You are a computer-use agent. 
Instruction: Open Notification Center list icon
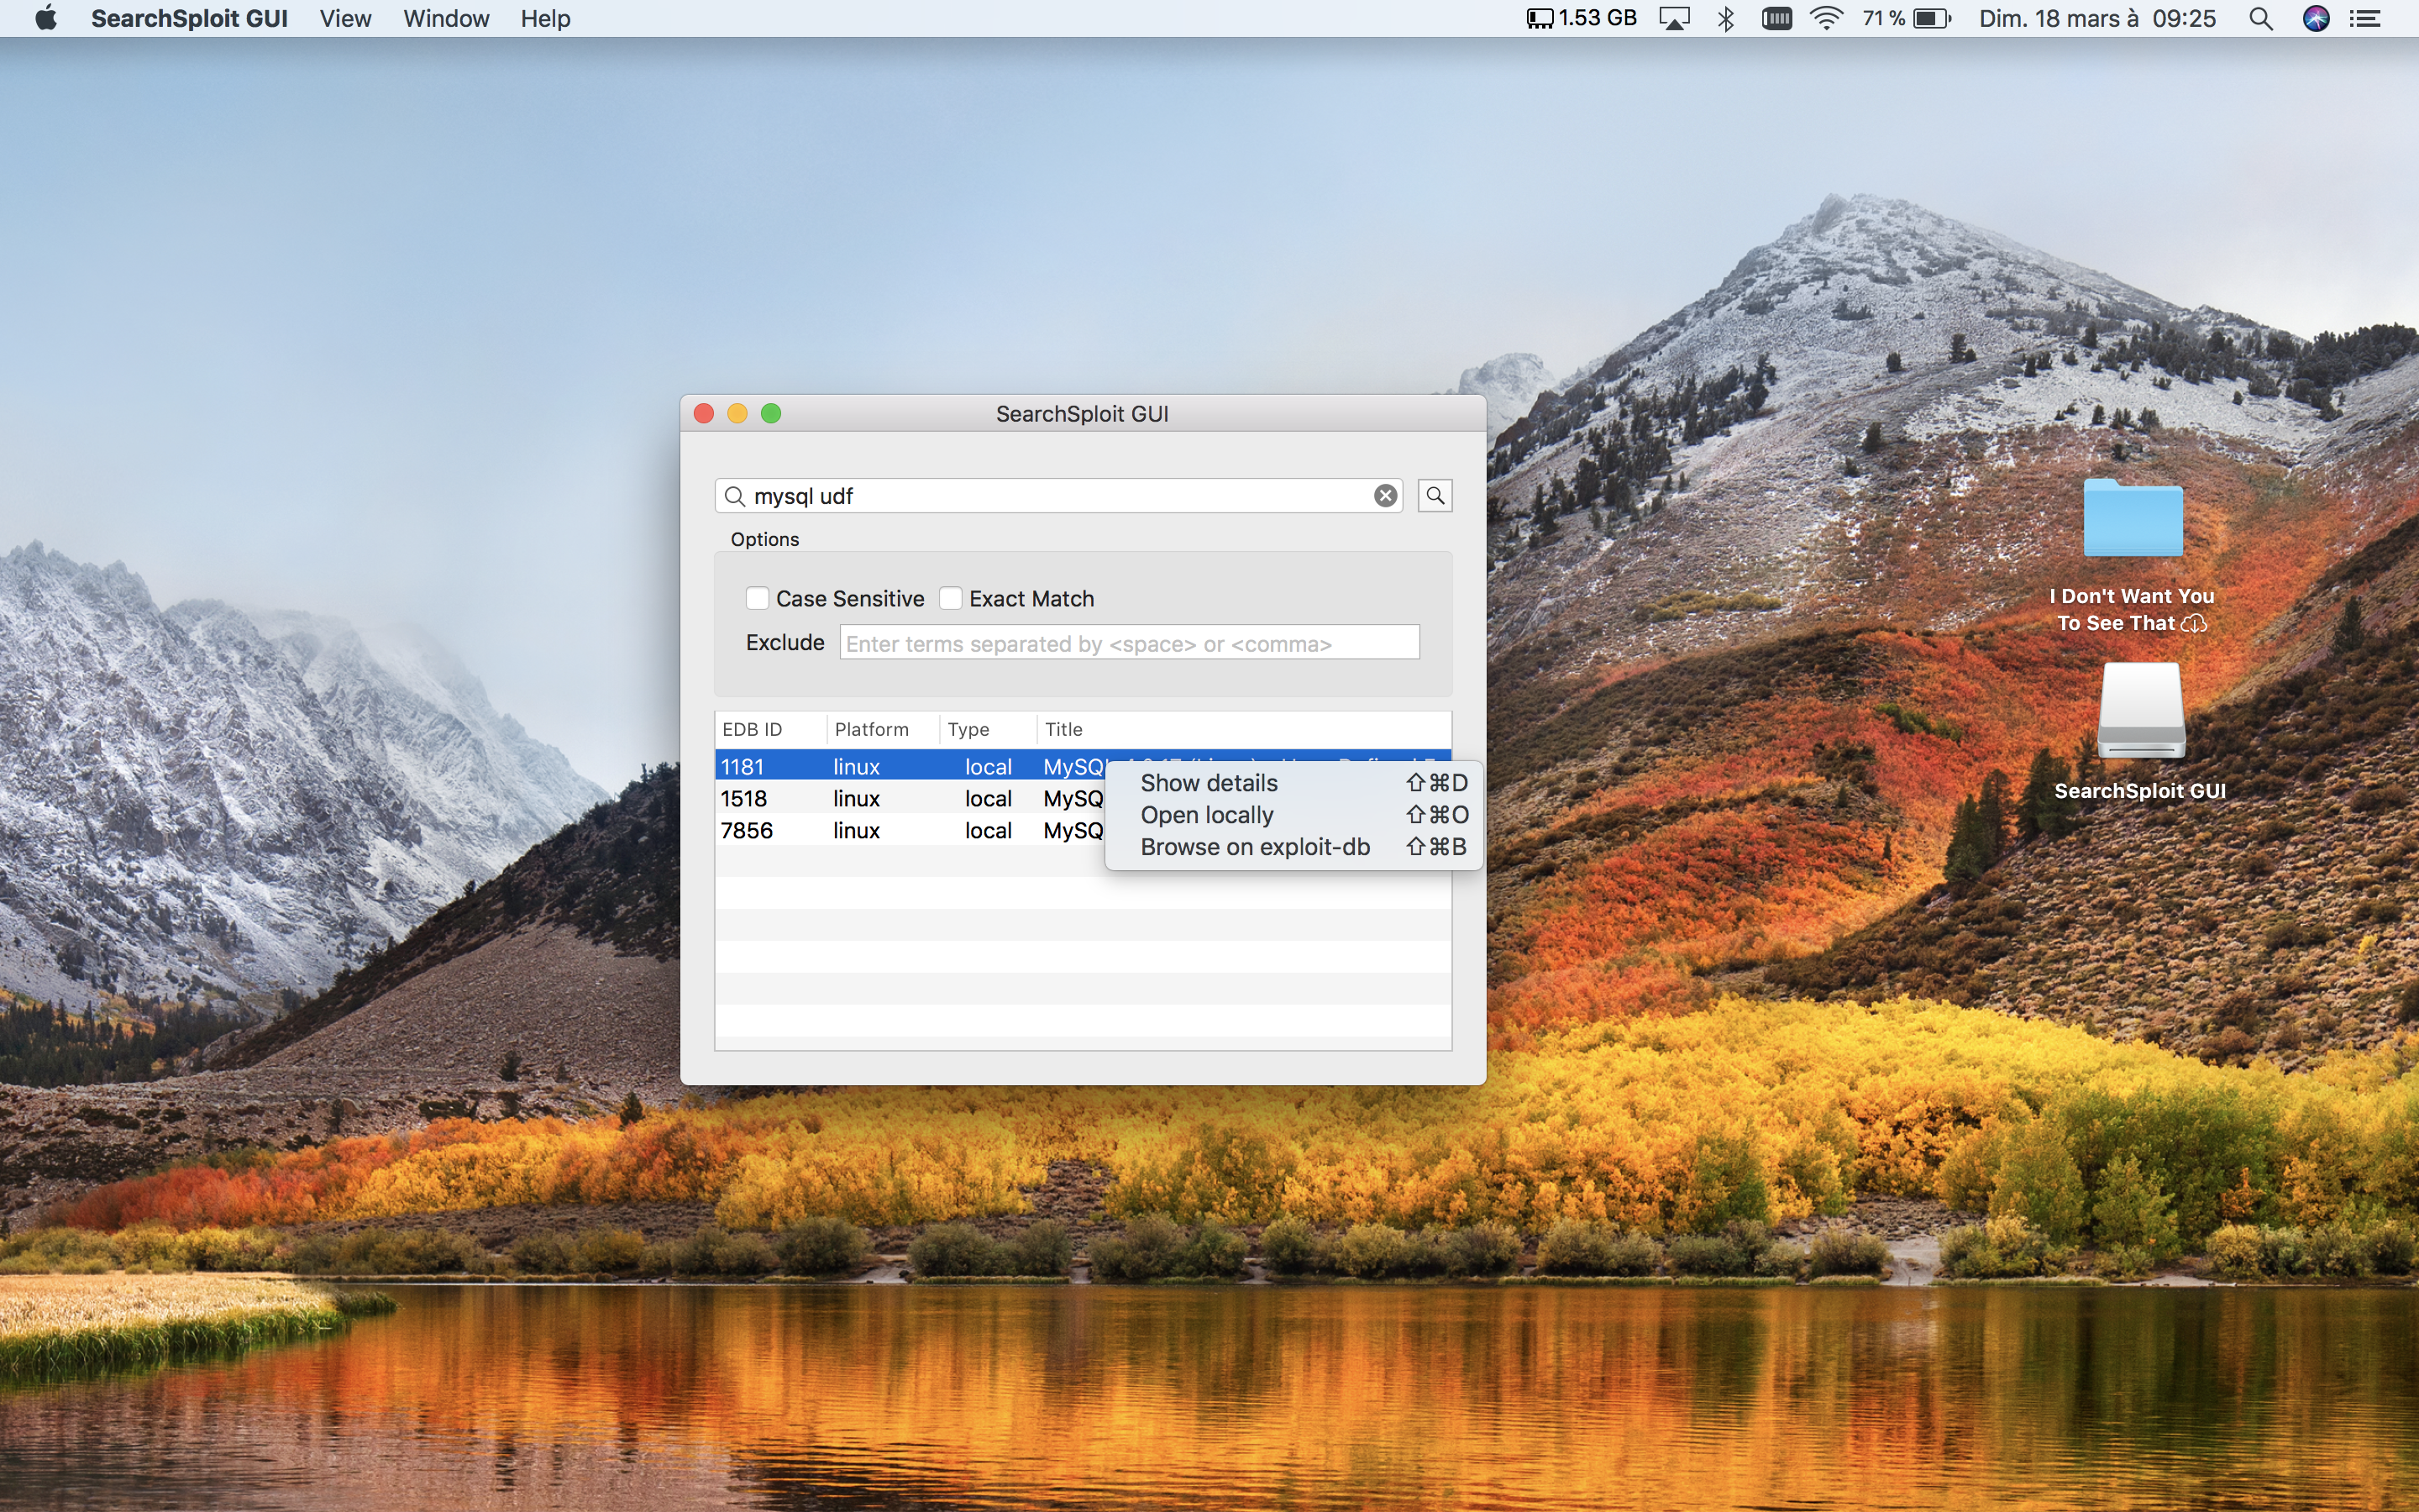click(2365, 19)
